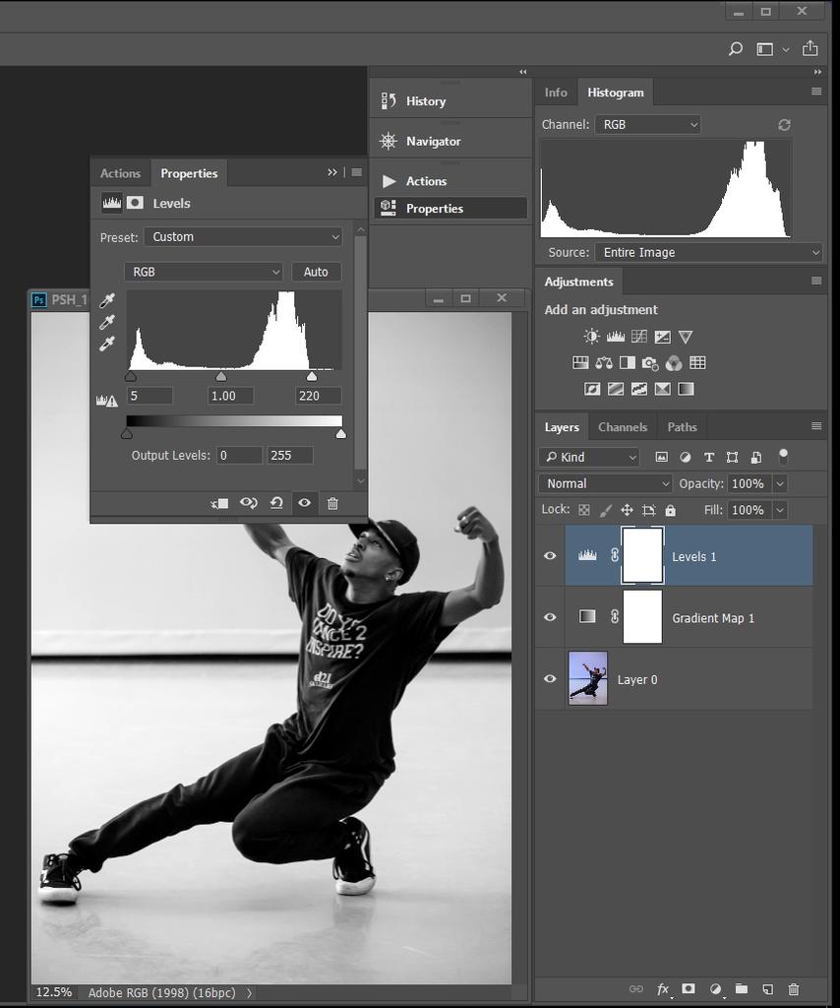Open the histogram Channel dropdown
The height and width of the screenshot is (1008, 840).
pos(647,125)
